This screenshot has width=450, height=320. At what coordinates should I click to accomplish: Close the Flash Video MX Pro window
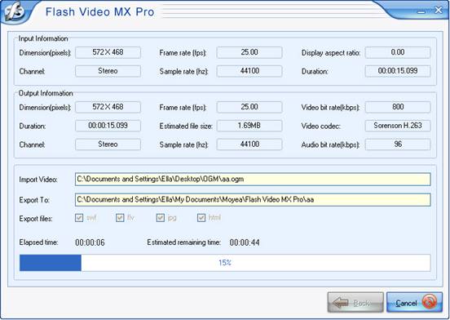pos(439,10)
